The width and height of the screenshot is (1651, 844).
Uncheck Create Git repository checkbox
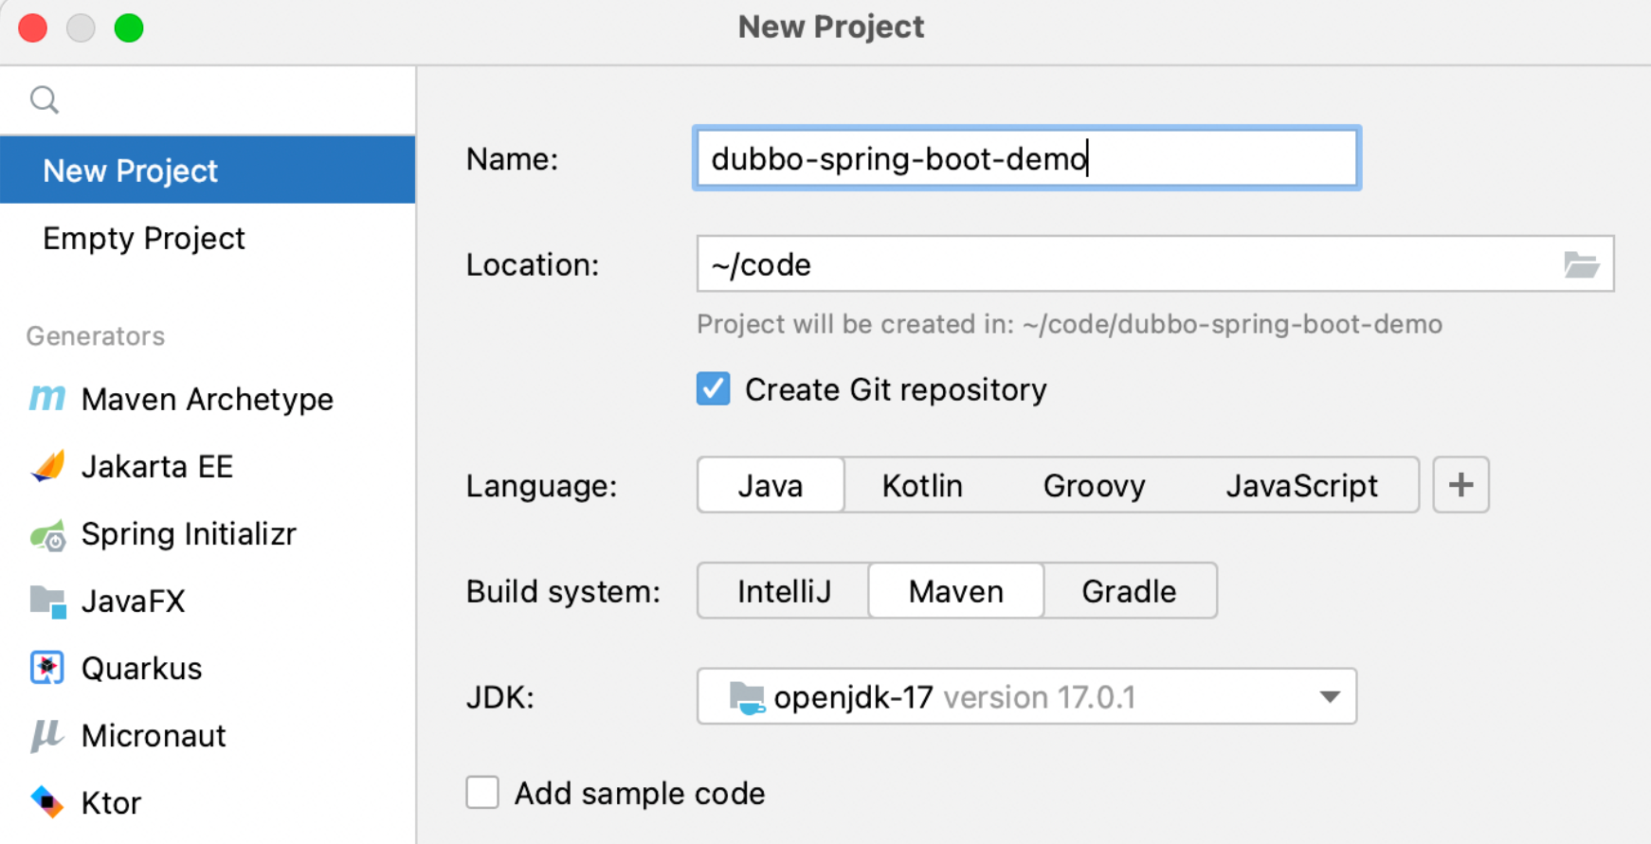click(x=713, y=389)
